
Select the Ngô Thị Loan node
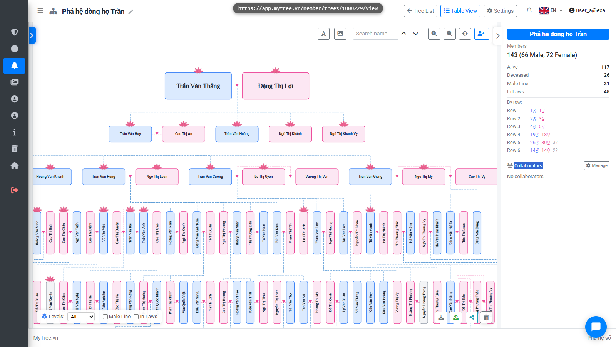click(157, 177)
